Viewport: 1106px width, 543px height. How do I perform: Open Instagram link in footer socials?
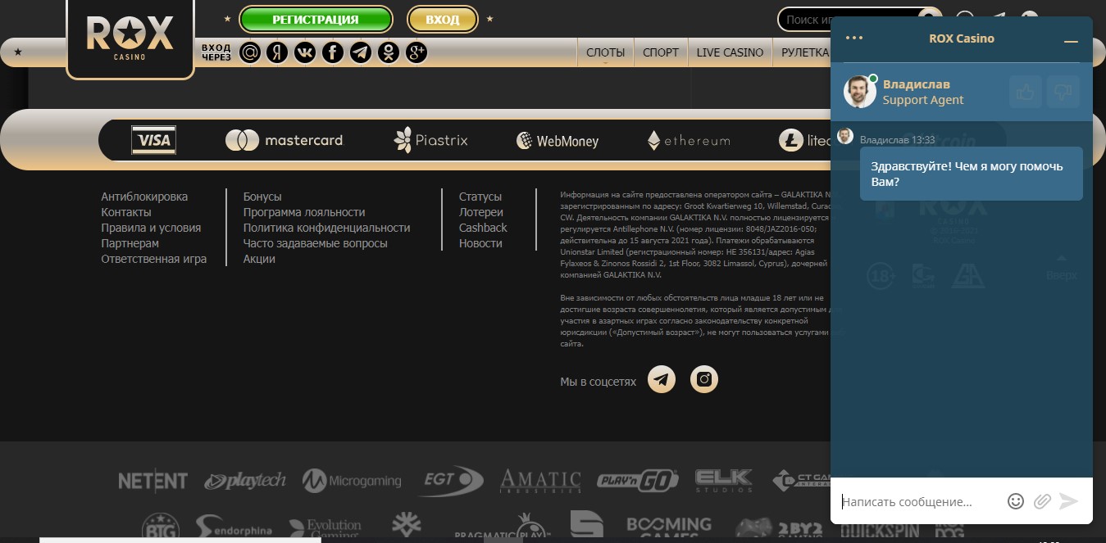tap(704, 379)
